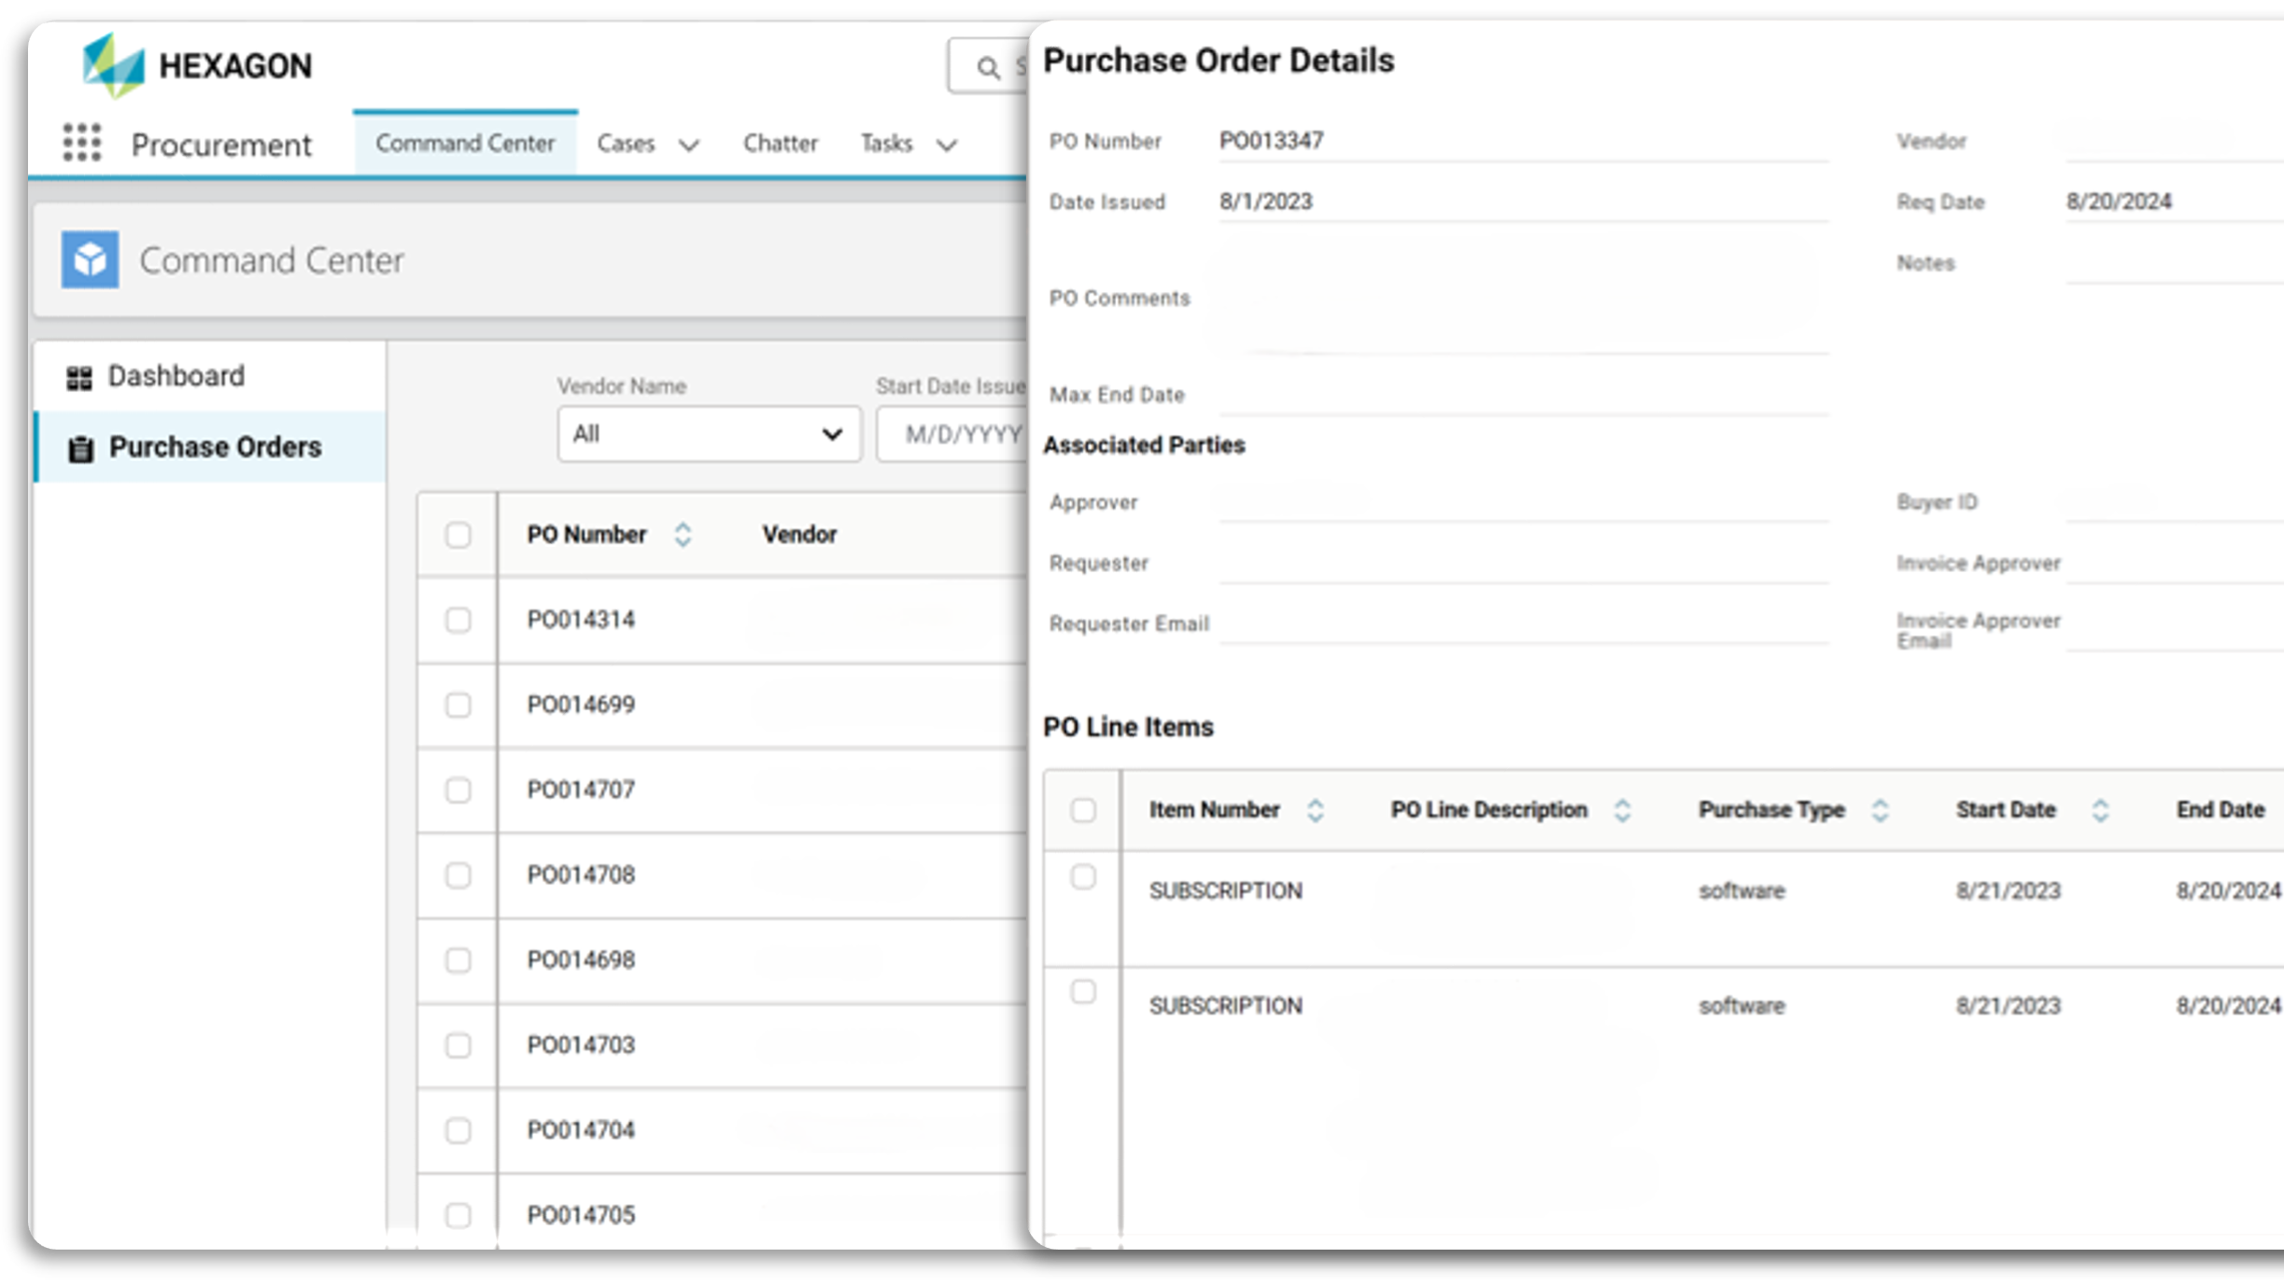Select all purchase orders with header checkbox
Image resolution: width=2284 pixels, height=1287 pixels.
coord(458,535)
